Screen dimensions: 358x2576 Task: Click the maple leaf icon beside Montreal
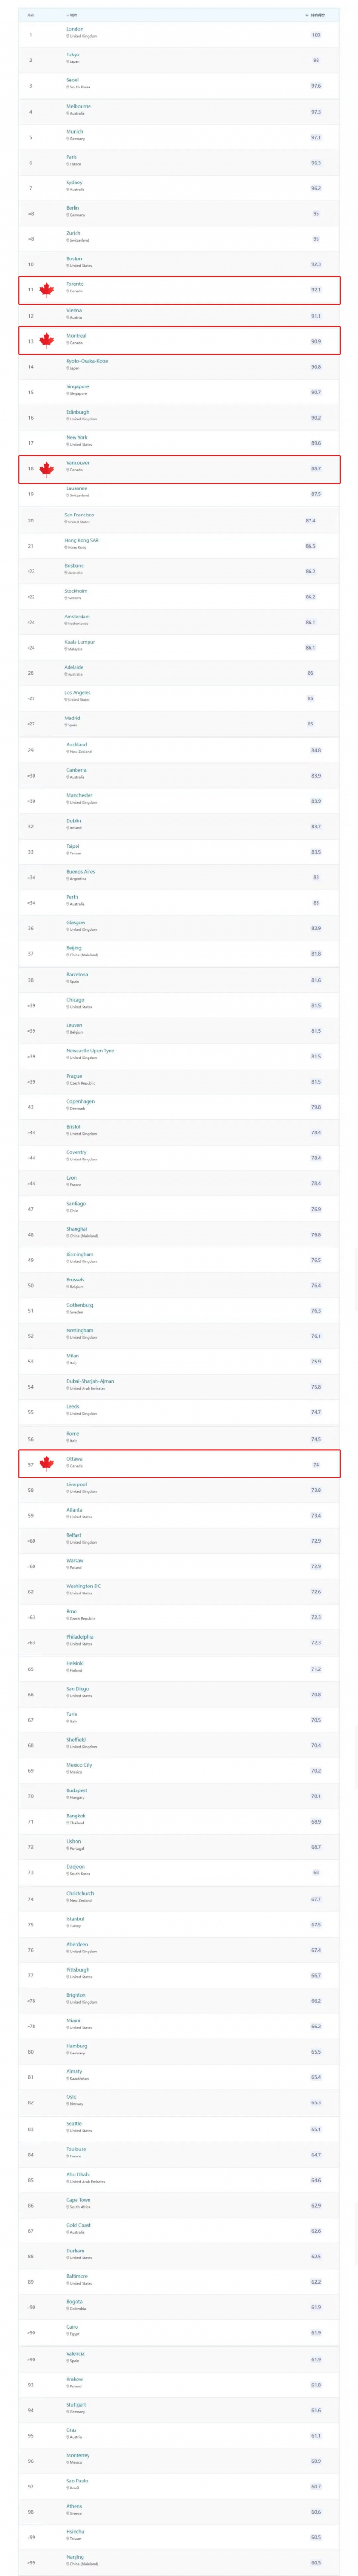point(46,341)
